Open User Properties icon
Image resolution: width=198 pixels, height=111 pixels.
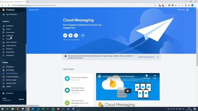3,42
